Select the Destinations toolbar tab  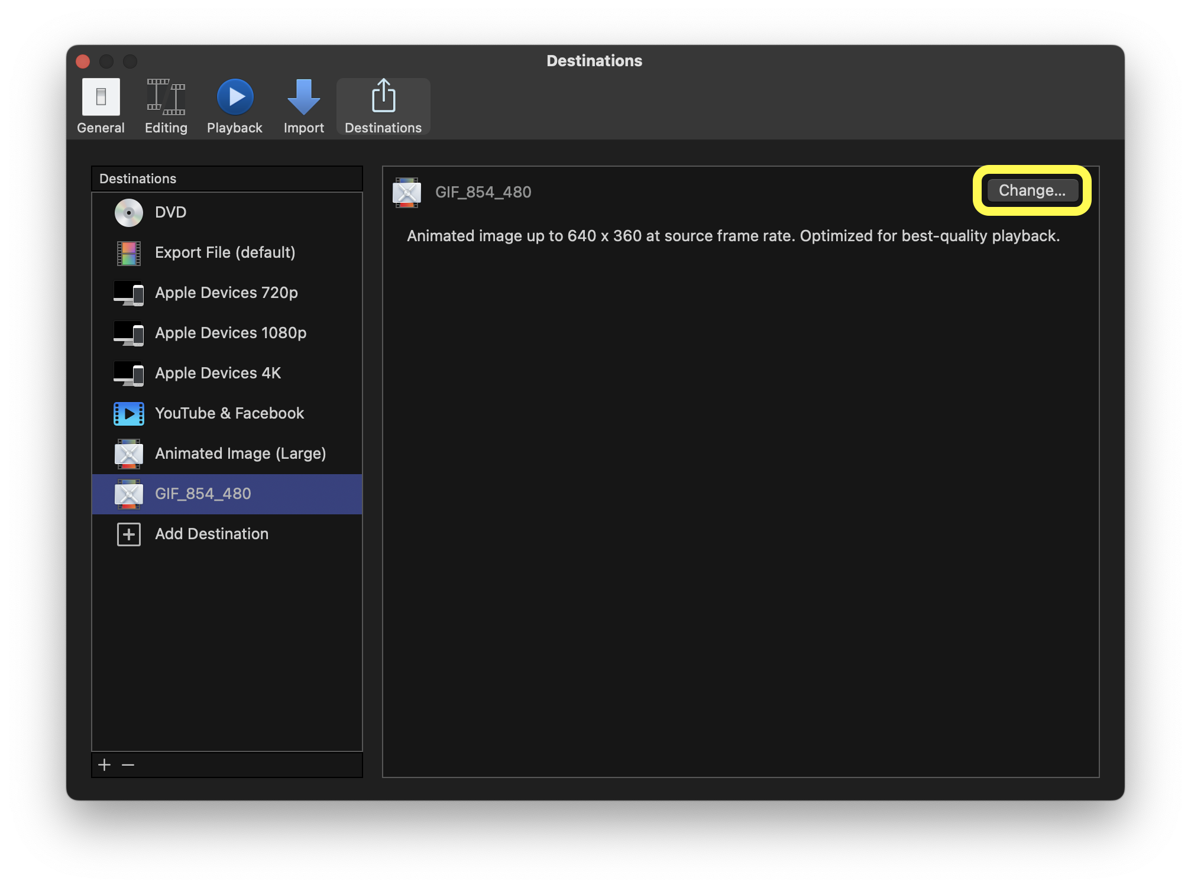point(383,106)
